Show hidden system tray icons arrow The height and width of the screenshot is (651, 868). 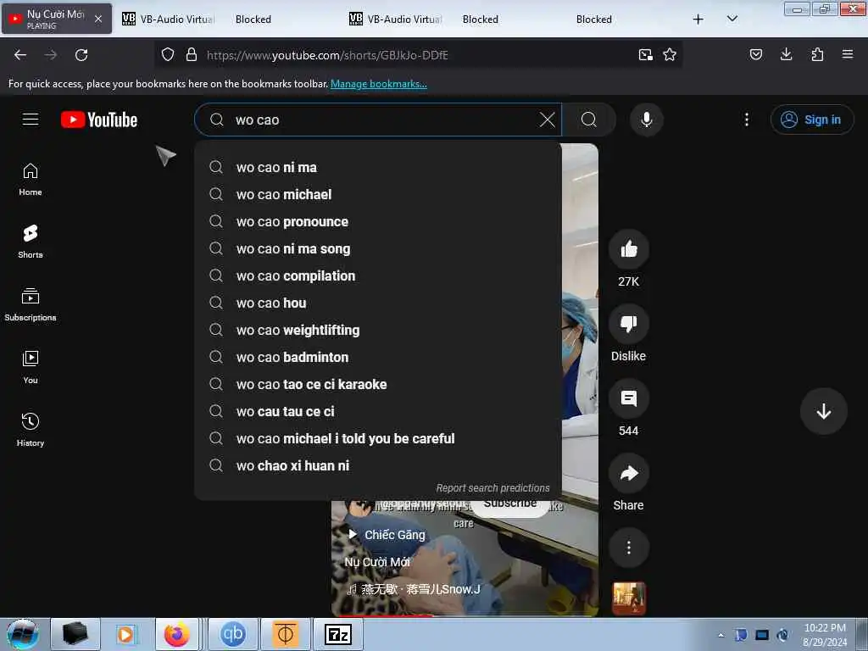[x=721, y=635]
